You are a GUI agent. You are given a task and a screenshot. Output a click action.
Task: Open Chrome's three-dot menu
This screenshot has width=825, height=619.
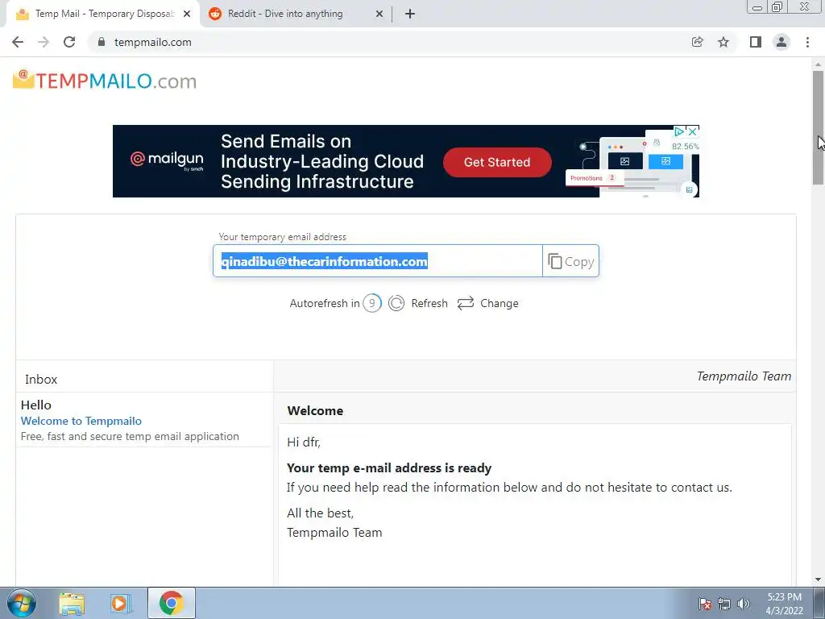[x=807, y=42]
